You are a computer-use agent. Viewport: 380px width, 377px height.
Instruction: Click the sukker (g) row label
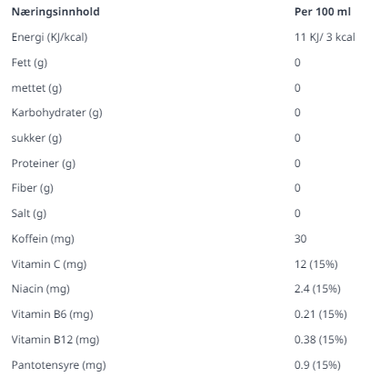coord(36,138)
